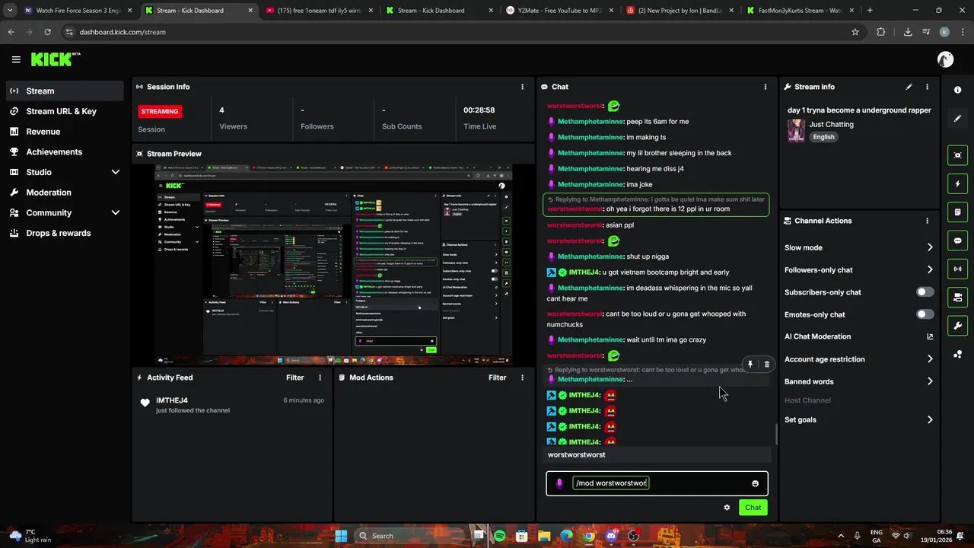Expand Account age restriction settings
This screenshot has width=974, height=548.
tap(930, 359)
